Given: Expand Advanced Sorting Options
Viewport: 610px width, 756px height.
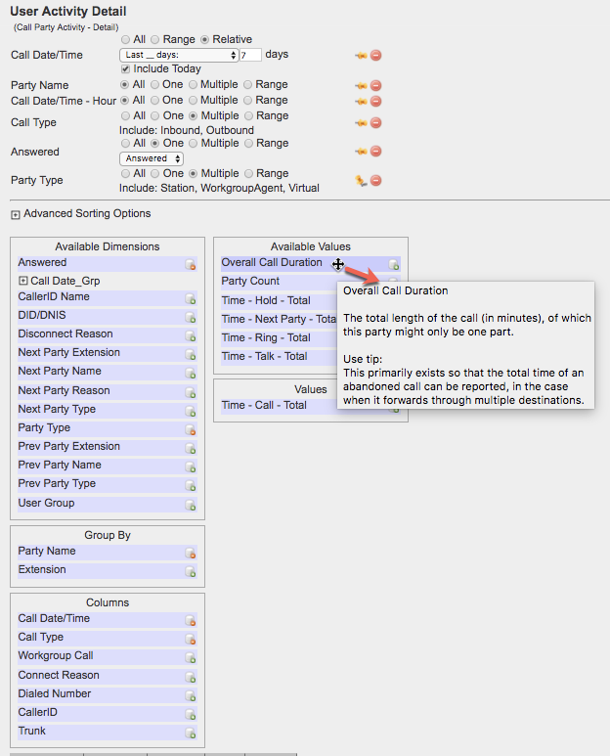Looking at the screenshot, I should tap(16, 214).
